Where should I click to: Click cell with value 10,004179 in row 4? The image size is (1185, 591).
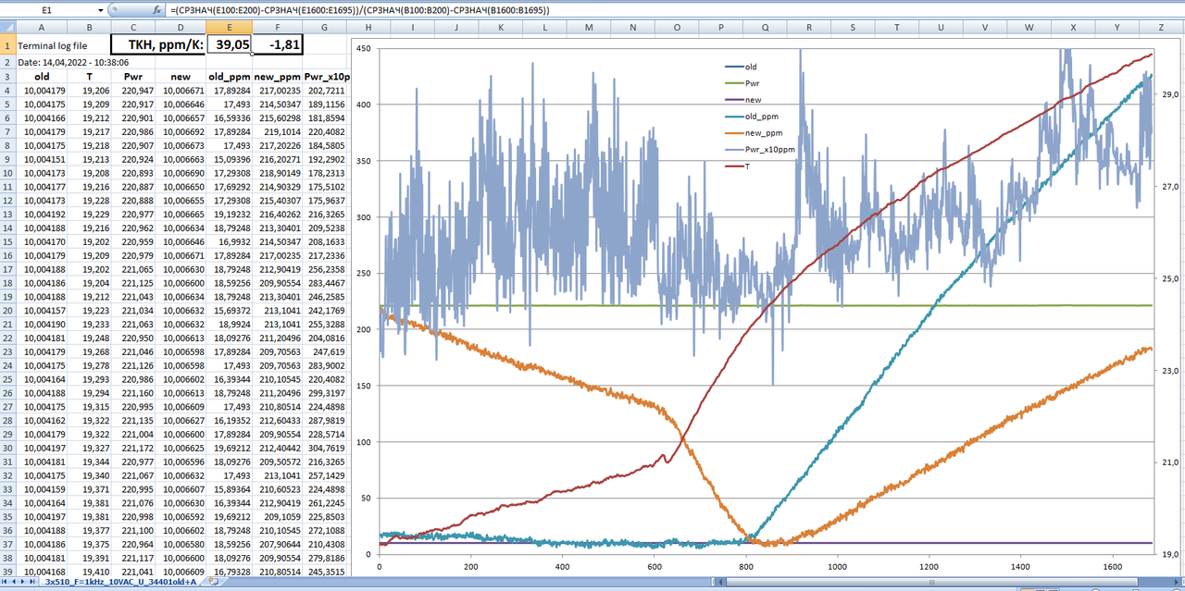point(42,91)
